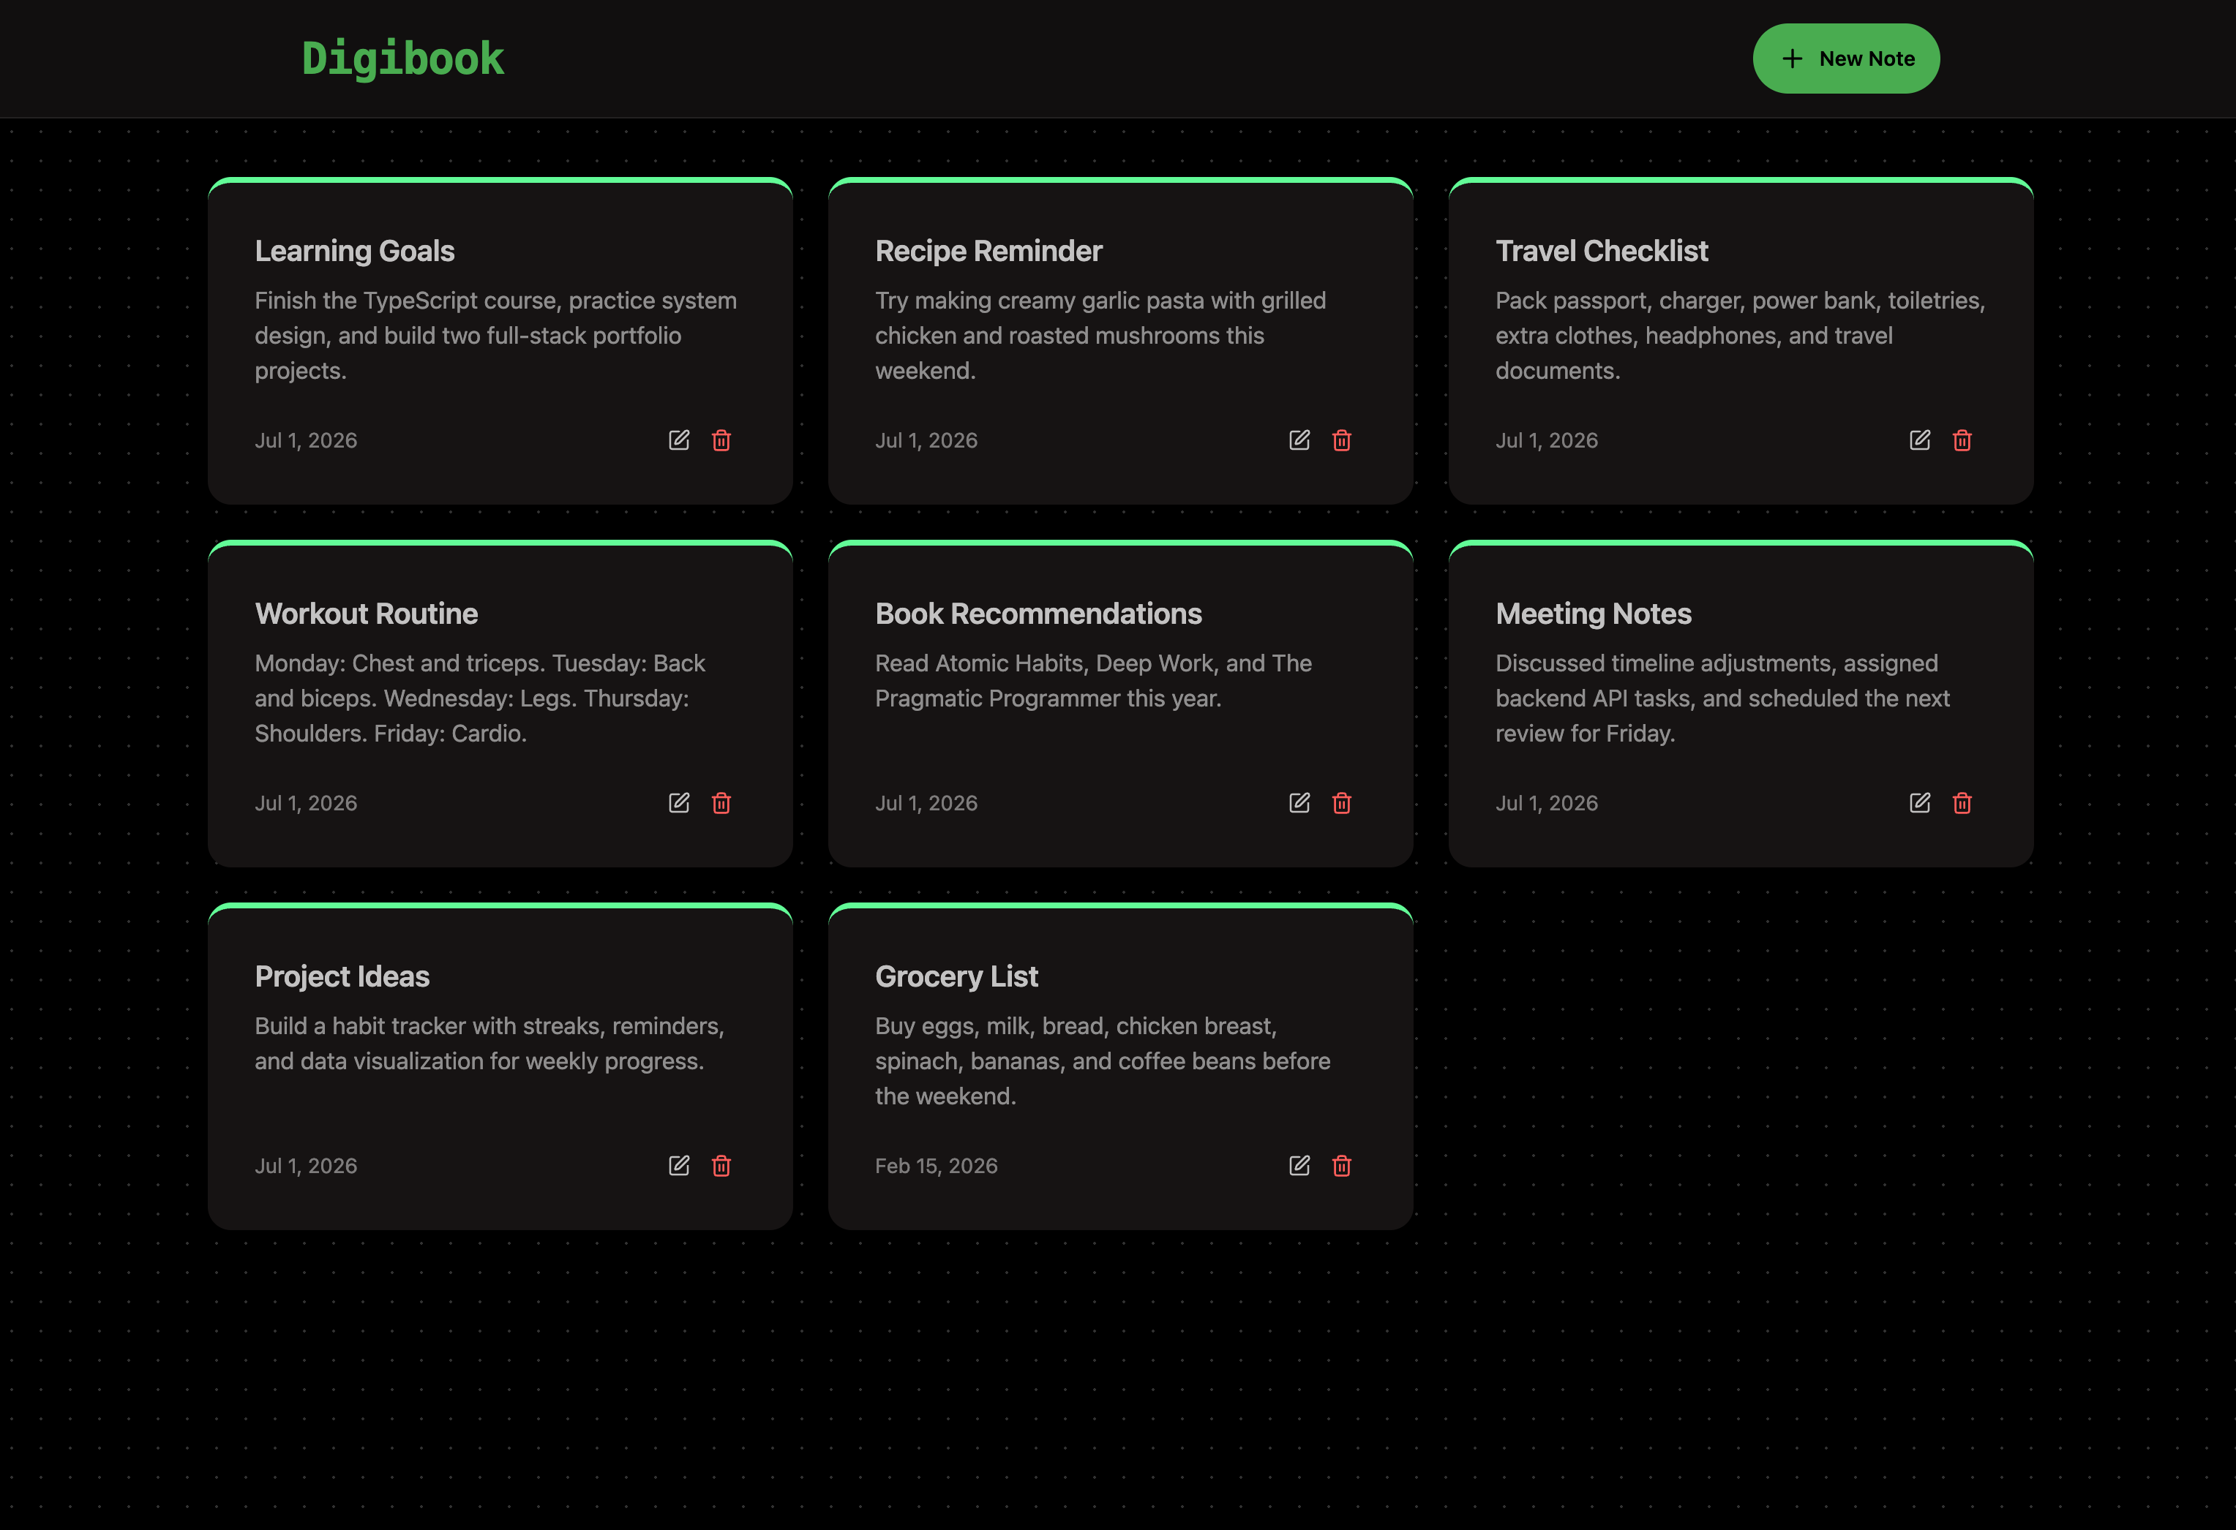Edit the Recipe Reminder note
This screenshot has height=1530, width=2236.
click(x=1300, y=440)
